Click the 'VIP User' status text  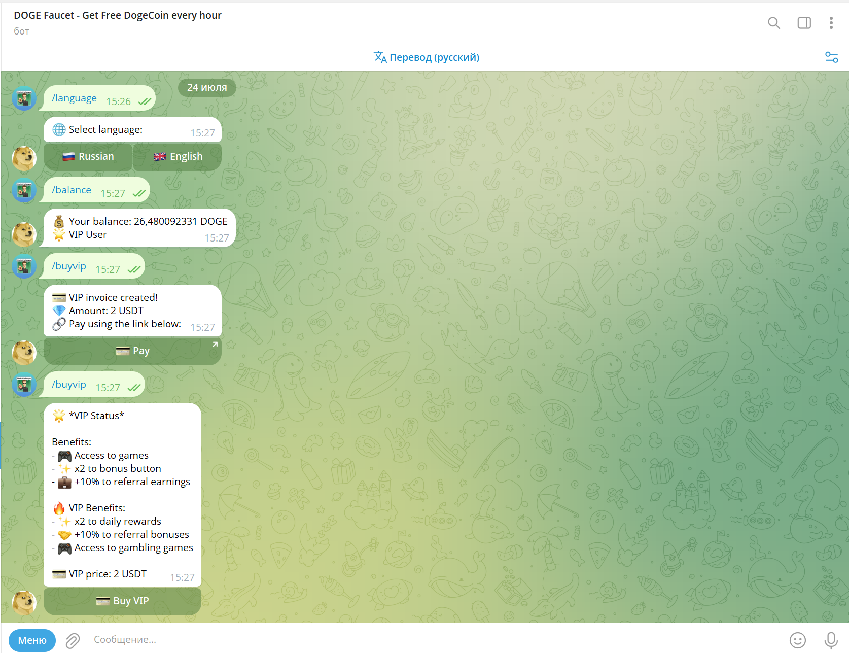pyautogui.click(x=88, y=234)
